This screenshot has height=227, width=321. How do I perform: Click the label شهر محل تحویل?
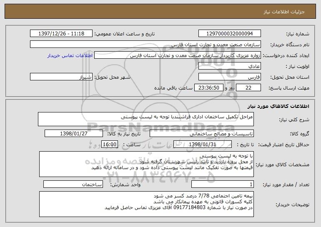tap(112, 77)
